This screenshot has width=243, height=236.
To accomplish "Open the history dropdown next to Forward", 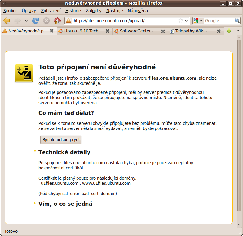I will (26, 21).
